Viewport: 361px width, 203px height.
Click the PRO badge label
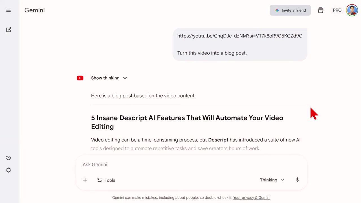[x=337, y=10]
